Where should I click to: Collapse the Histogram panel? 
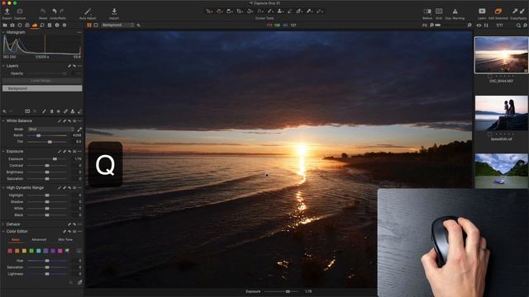(x=3, y=32)
